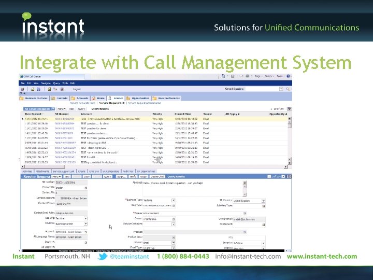Open the Tools menu in blue menu bar
The width and height of the screenshot is (373, 280).
click(x=65, y=83)
